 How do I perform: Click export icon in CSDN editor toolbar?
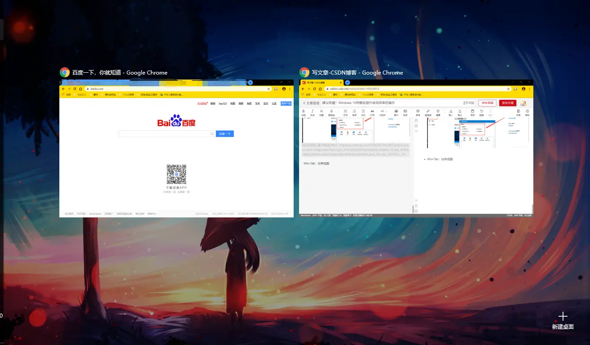point(460,111)
